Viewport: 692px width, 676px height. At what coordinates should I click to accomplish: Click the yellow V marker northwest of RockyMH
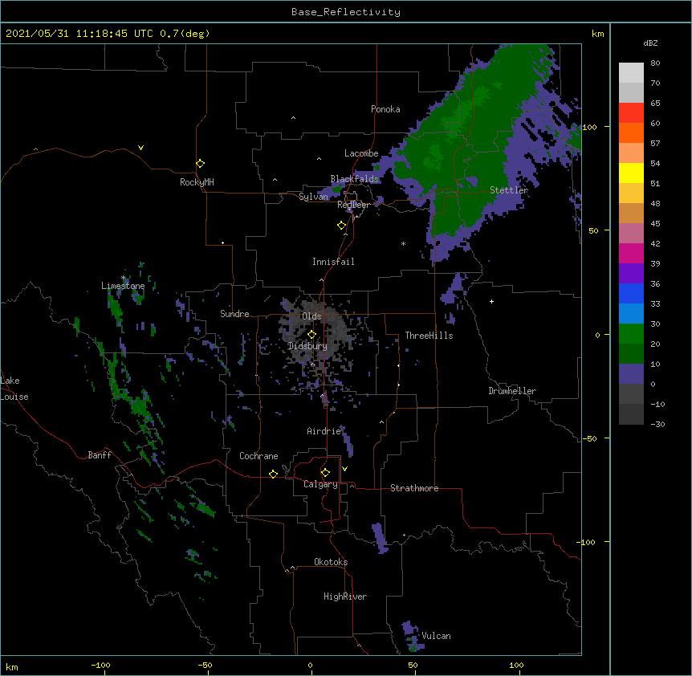(x=140, y=148)
